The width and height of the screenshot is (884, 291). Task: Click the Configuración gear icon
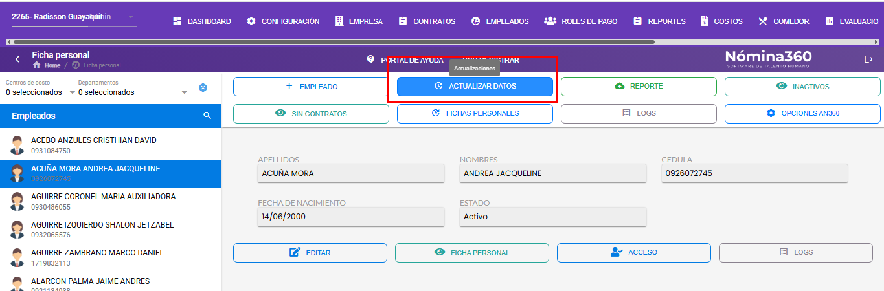[x=251, y=21]
